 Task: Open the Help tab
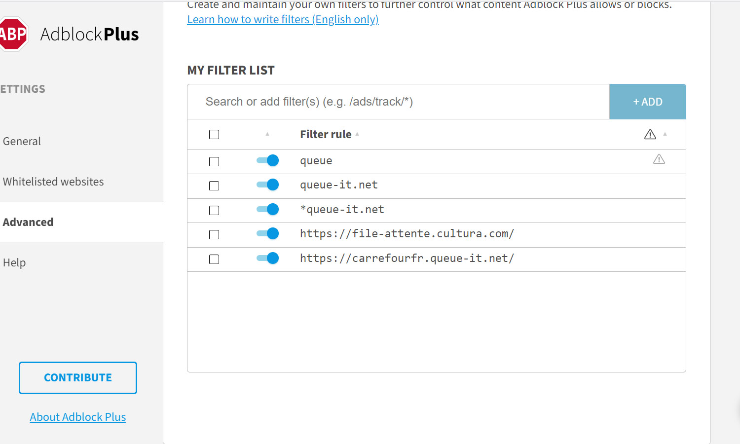click(x=14, y=262)
